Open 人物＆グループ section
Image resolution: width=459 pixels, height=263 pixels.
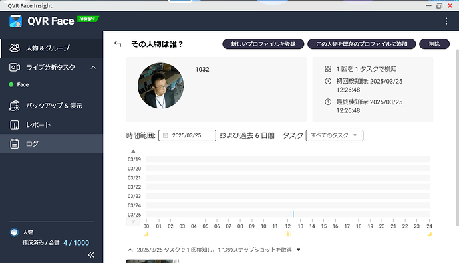(51, 48)
